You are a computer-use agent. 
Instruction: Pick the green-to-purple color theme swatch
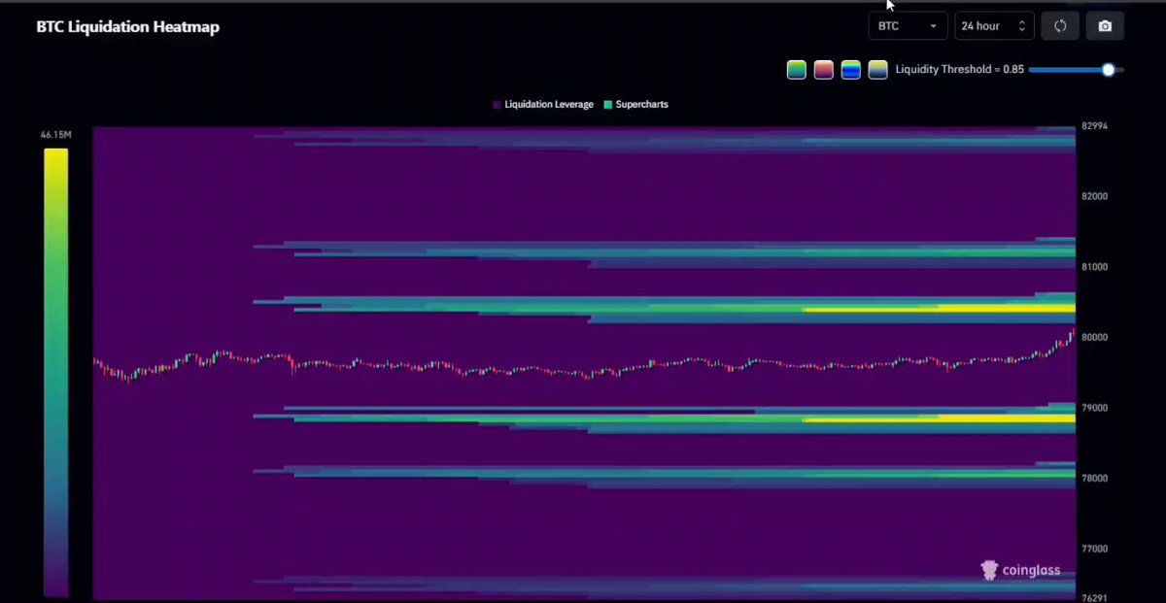click(x=797, y=70)
